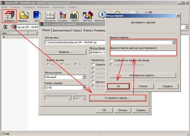Toggle Шифровать имена файлов checkbox
Viewport: 190px width, 136px height.
point(111,65)
